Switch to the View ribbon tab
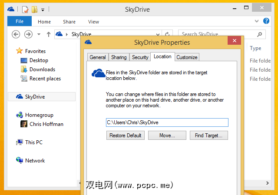 [93, 22]
